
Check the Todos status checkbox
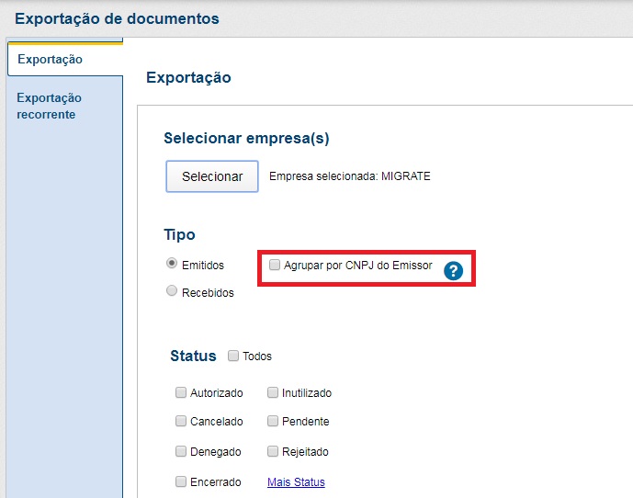[x=233, y=356]
